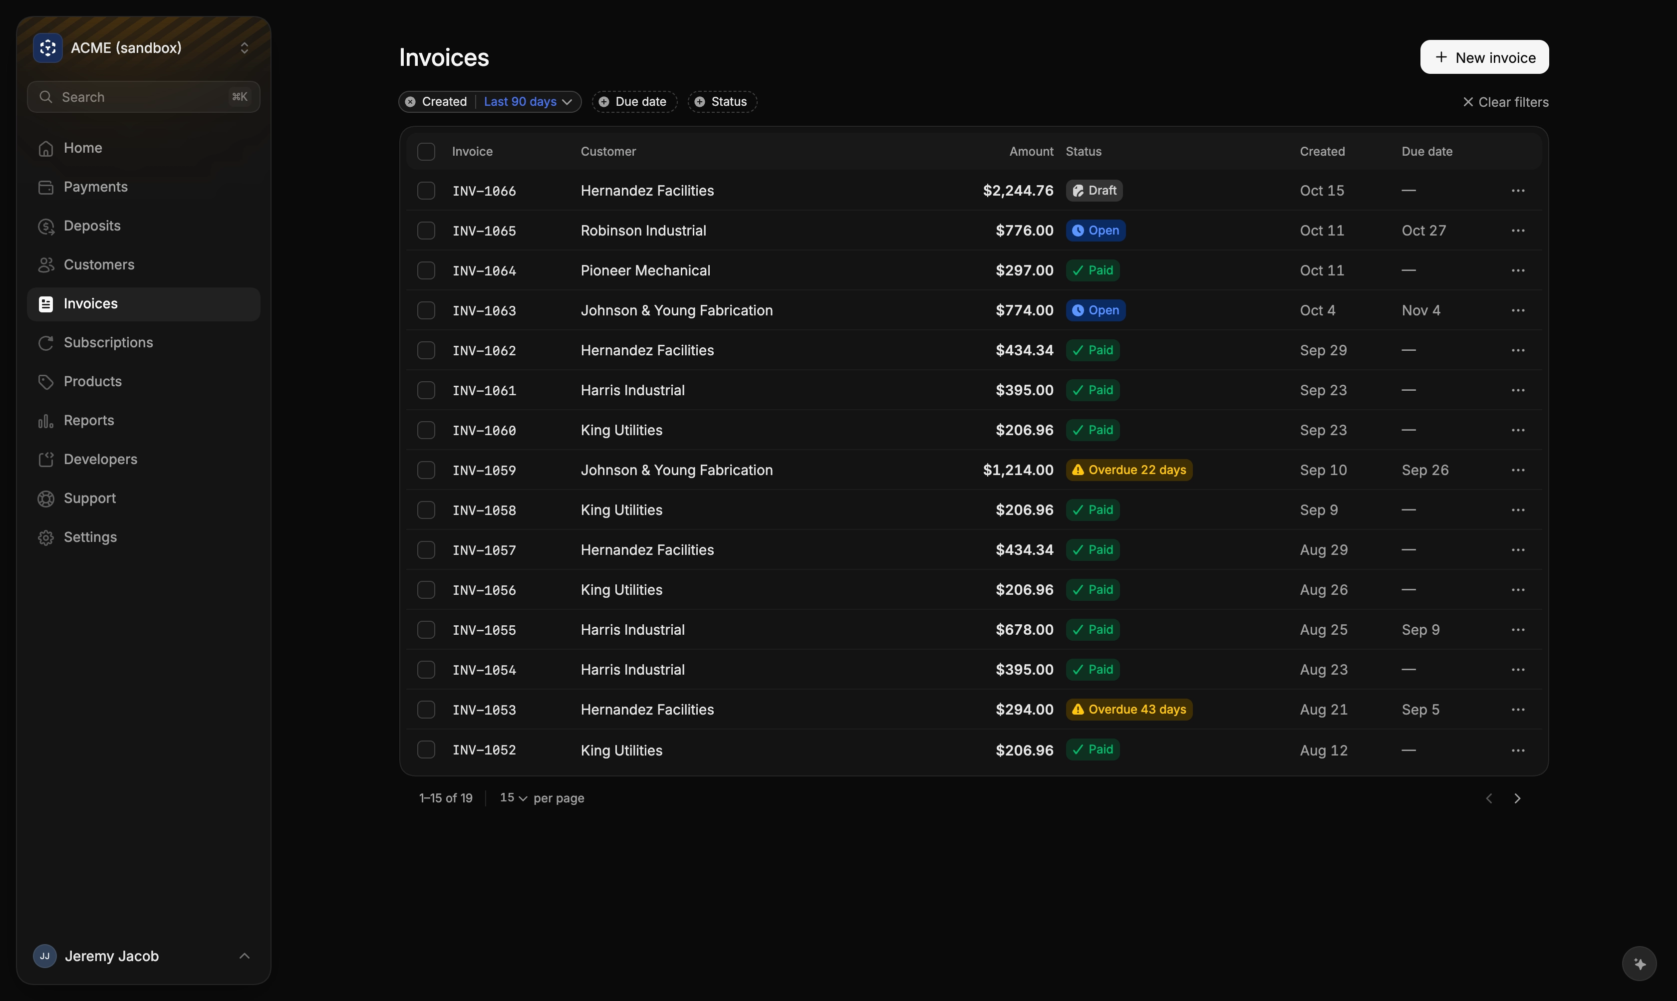Focus the sidebar Search field

[144, 97]
